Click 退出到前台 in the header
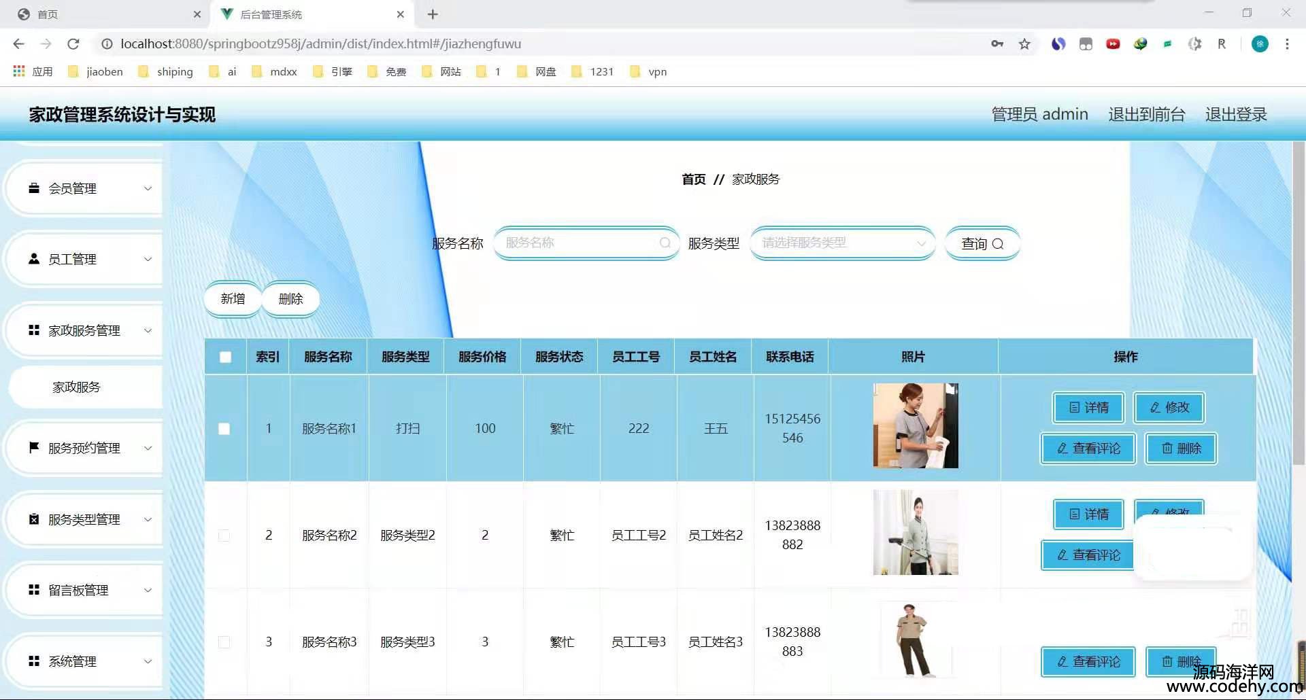The height and width of the screenshot is (700, 1306). (x=1147, y=114)
